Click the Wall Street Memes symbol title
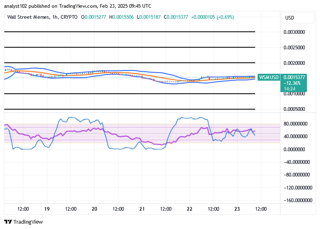The width and height of the screenshot is (320, 229). (28, 17)
